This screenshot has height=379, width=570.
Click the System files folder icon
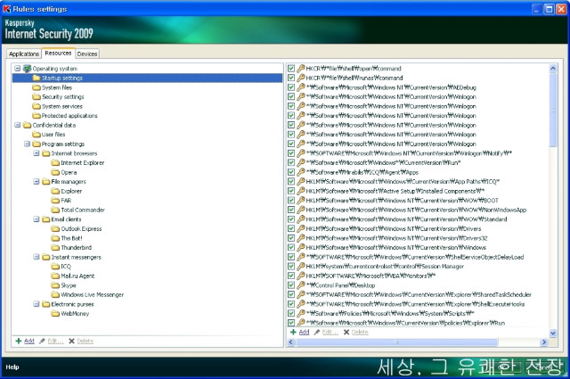tap(37, 87)
